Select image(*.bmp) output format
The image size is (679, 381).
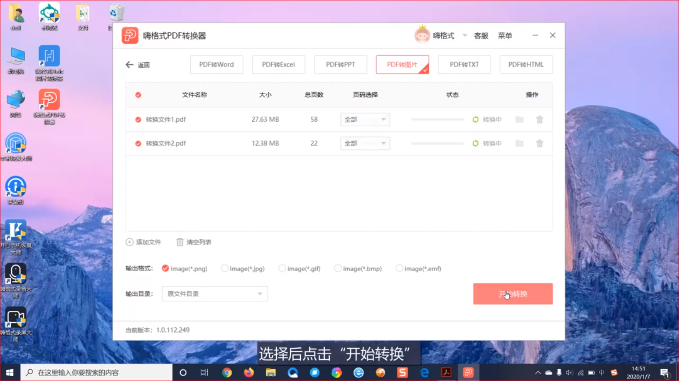tap(338, 268)
